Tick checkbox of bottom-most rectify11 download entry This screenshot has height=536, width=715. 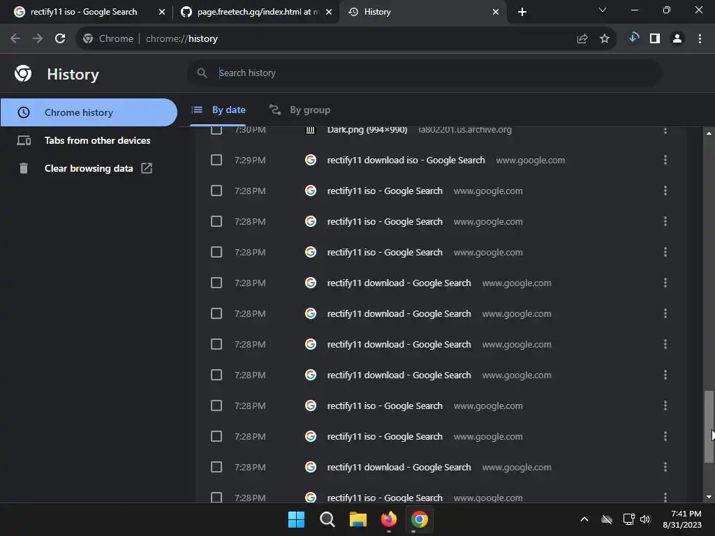[x=216, y=467]
